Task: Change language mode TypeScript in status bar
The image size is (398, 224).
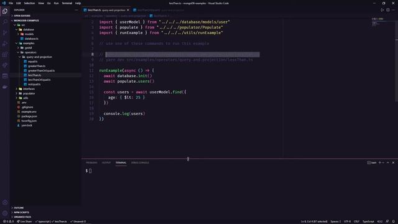Action: point(368,222)
